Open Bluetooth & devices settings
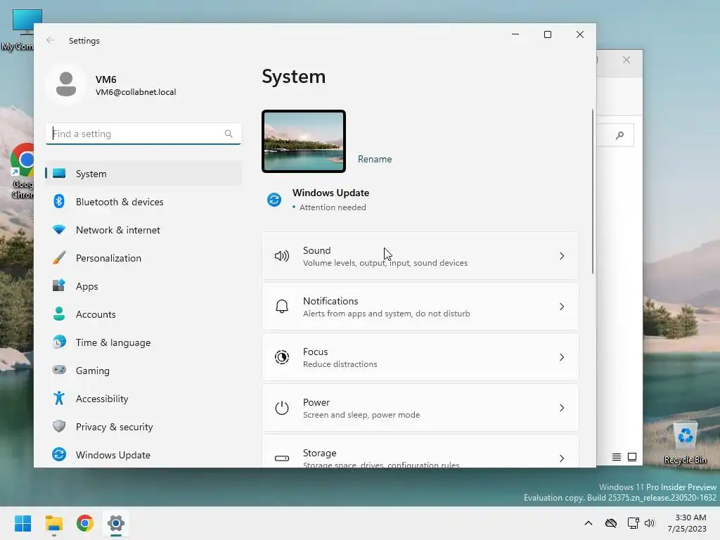The width and height of the screenshot is (720, 540). pos(143,202)
